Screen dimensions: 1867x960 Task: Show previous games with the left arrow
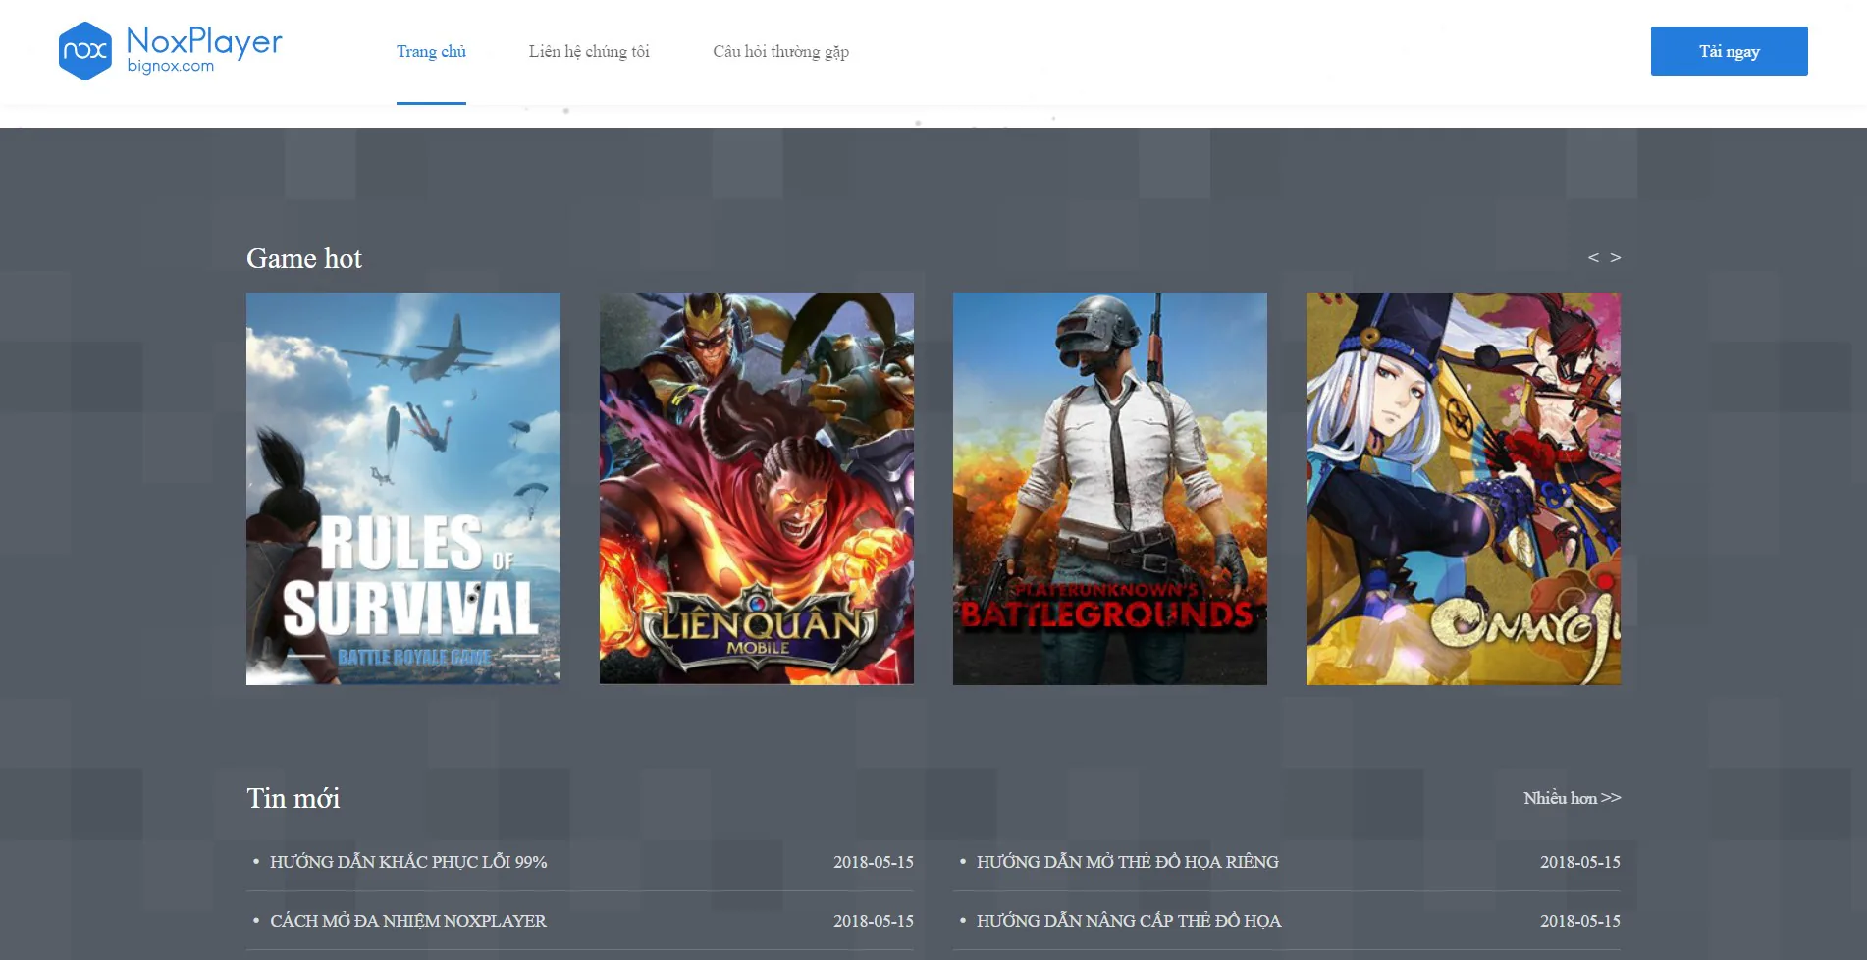(1593, 257)
